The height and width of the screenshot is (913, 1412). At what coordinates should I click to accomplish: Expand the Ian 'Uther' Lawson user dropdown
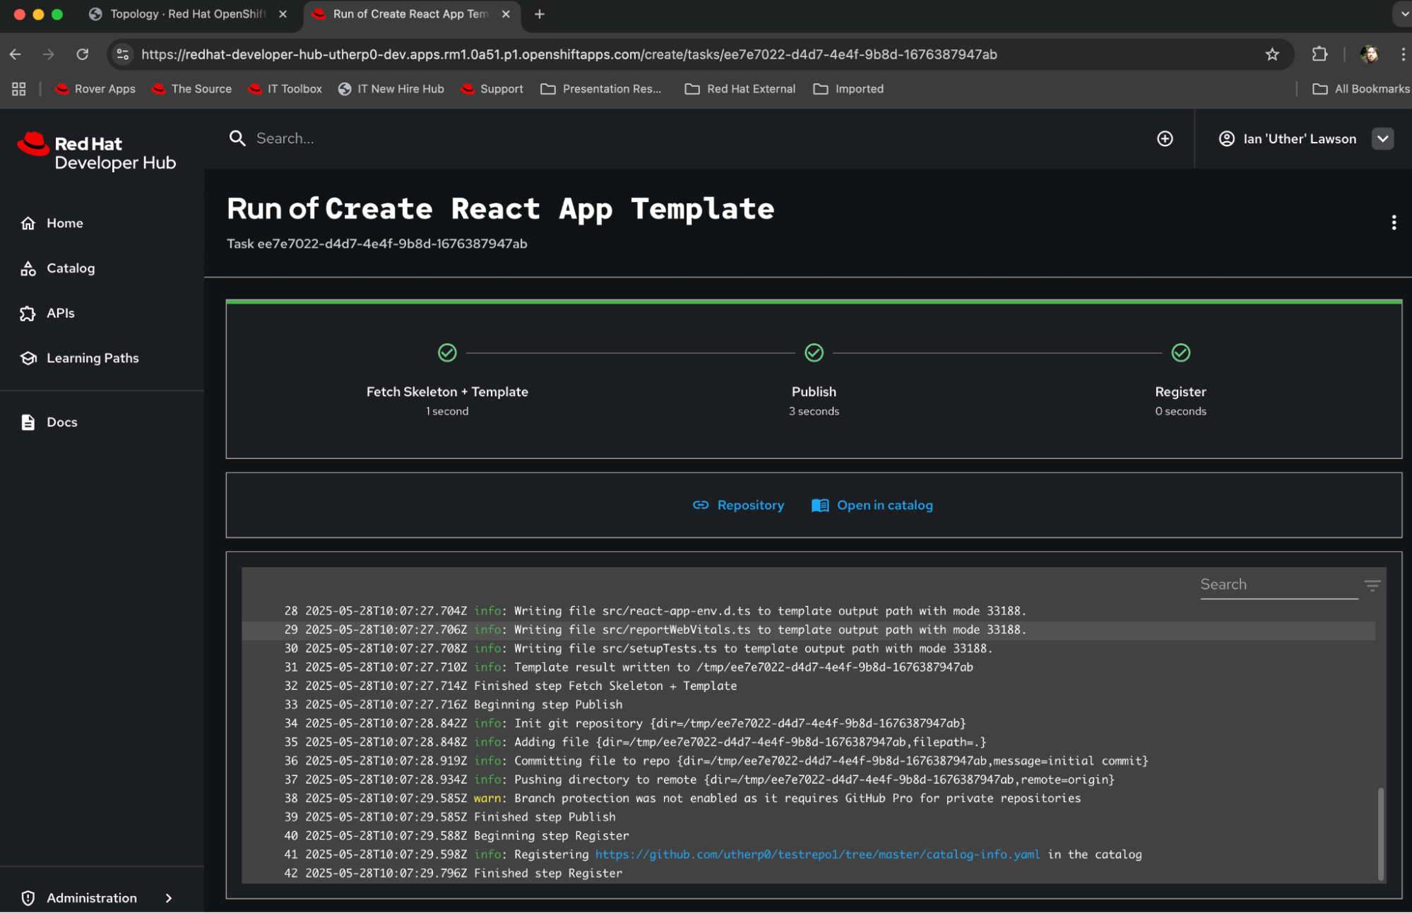tap(1382, 139)
